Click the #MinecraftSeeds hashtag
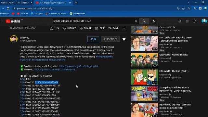This screenshot has height=117, width=208. coord(104,57)
